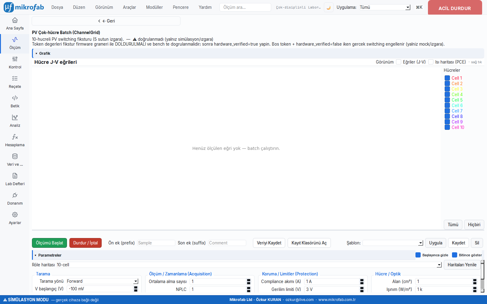The height and width of the screenshot is (304, 487).
Task: Adjust Compliance akımı stepper
Action: point(362,282)
